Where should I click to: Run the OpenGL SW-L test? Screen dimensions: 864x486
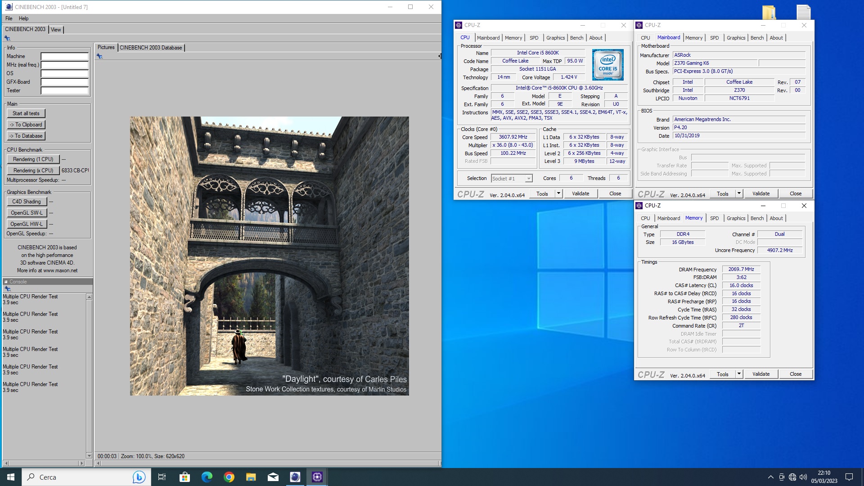click(x=27, y=213)
